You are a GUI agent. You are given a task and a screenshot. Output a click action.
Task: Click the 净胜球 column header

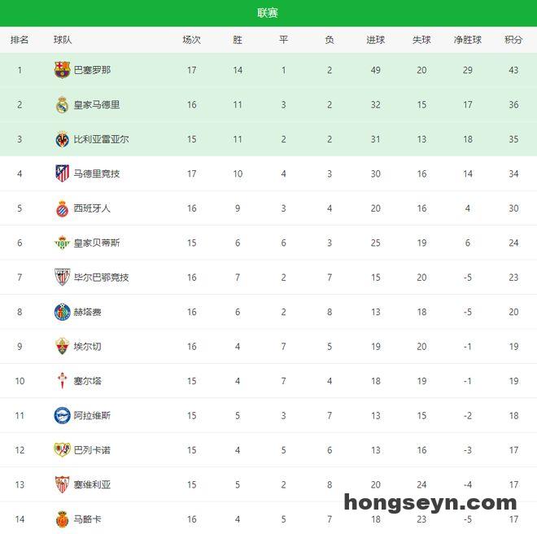point(468,40)
